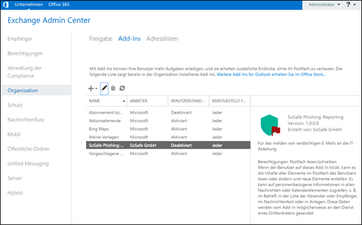Click the question mark help icon
Image resolution: width=362 pixels, height=225 pixels.
pos(348,4)
